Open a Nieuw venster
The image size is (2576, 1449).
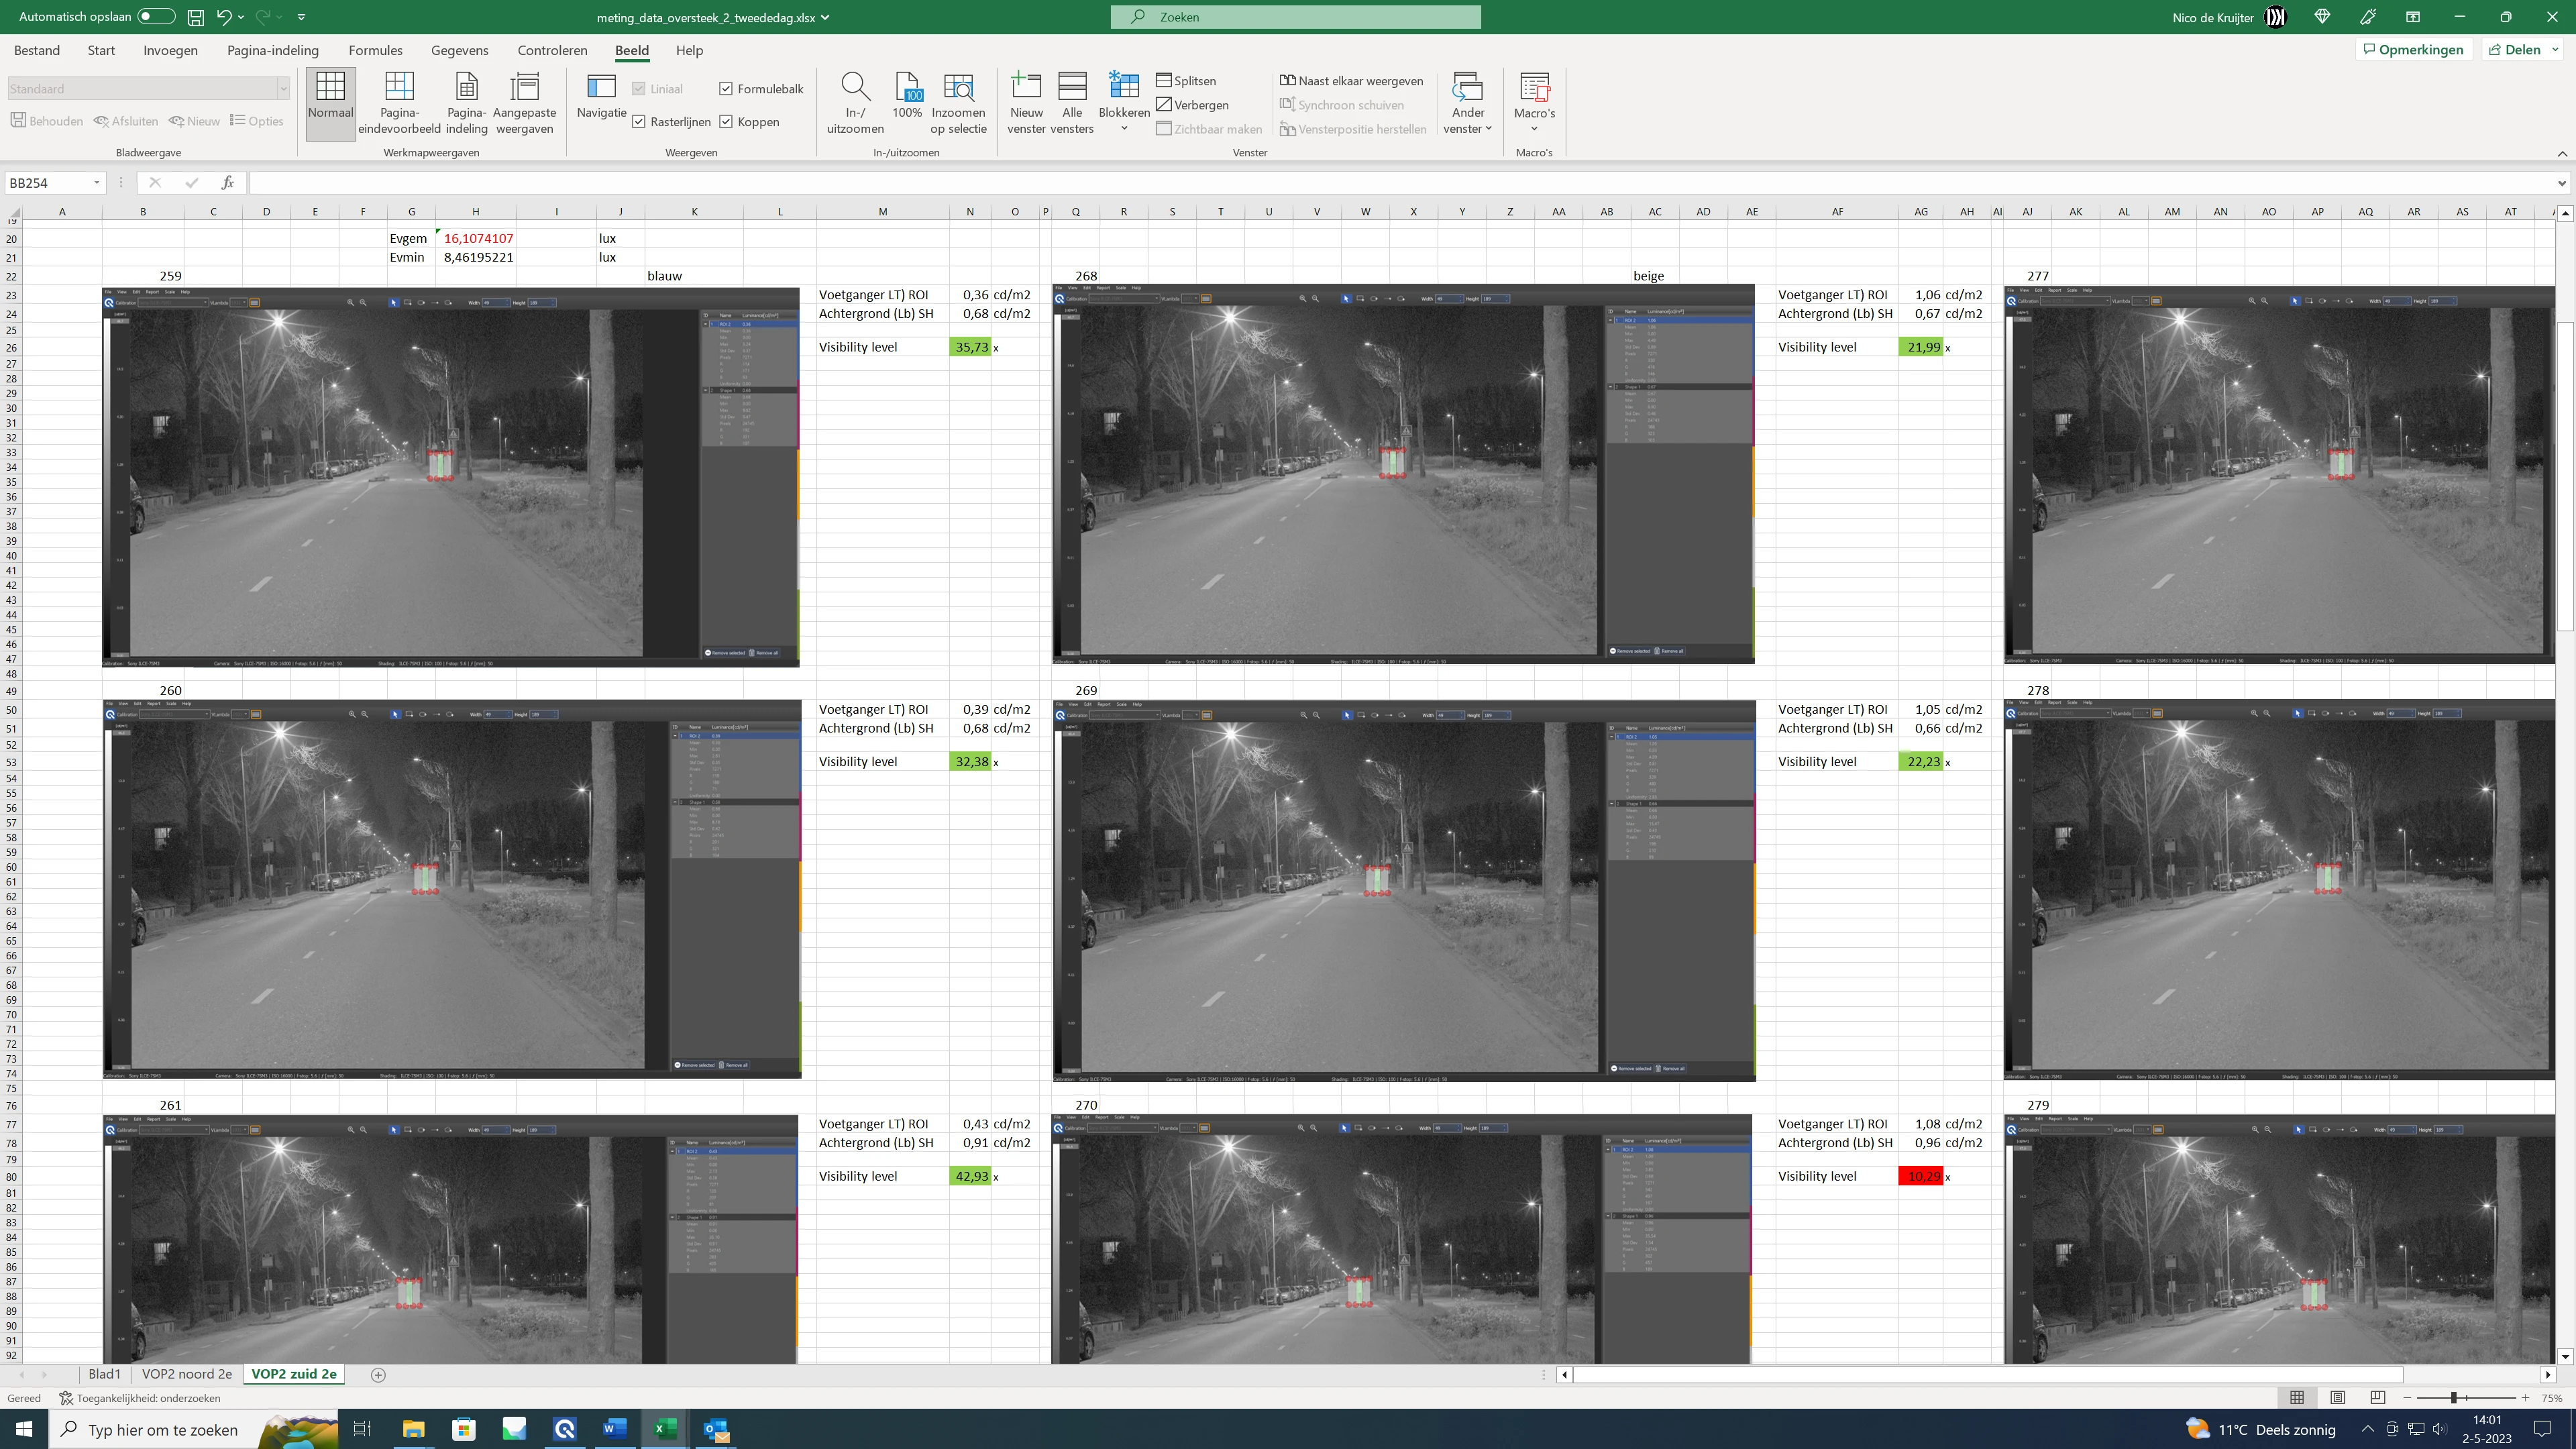coord(1026,104)
